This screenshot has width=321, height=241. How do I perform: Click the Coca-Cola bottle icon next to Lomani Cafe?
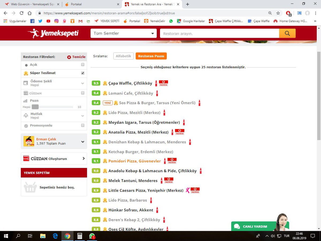[x=157, y=93]
